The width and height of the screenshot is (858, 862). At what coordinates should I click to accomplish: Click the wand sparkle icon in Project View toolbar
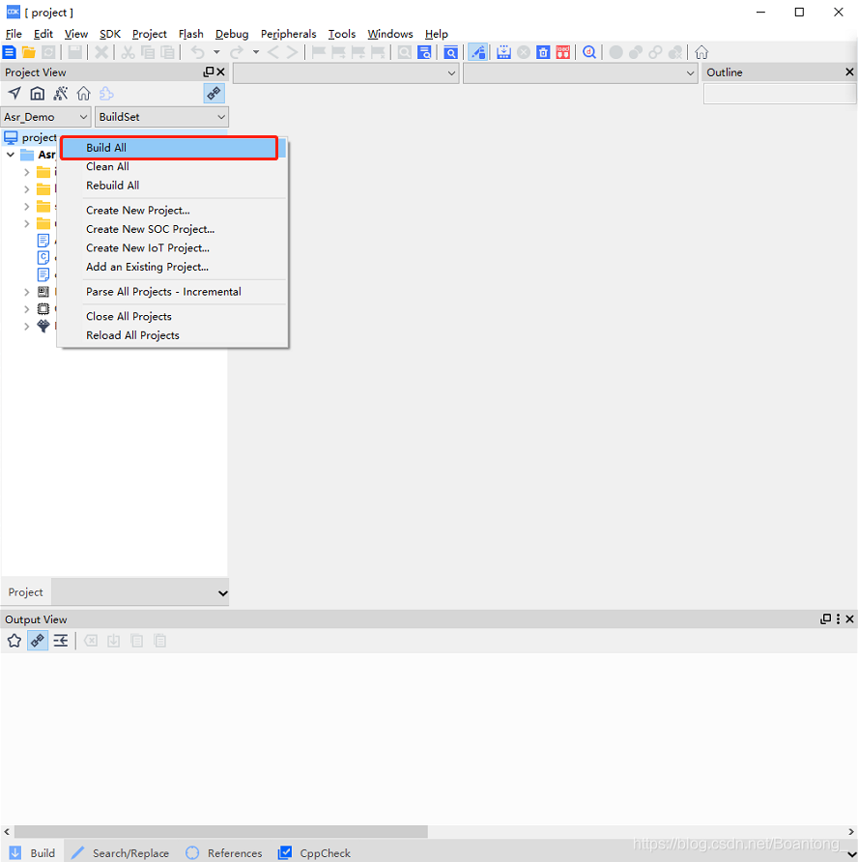61,94
